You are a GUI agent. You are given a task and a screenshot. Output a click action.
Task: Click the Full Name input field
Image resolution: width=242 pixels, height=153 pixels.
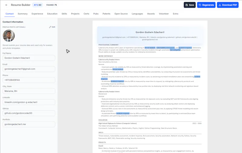[x=29, y=58]
